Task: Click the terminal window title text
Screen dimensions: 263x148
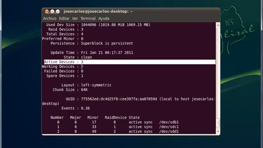Action: point(98,12)
